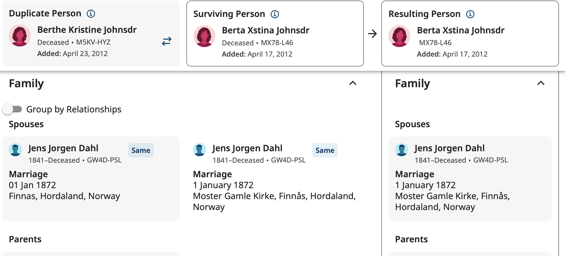Click Berthe Kristine Johnsdr's portrait avatar
This screenshot has width=565, height=256.
click(20, 36)
